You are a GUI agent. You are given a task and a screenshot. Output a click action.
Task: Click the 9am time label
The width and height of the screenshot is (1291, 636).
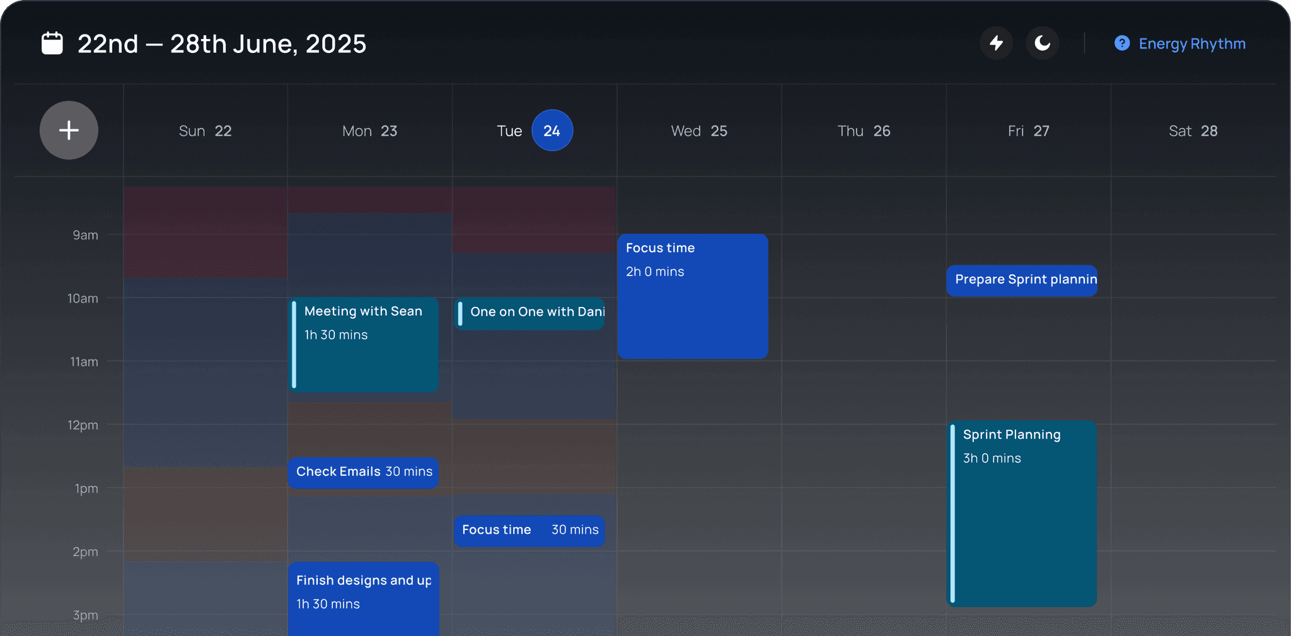point(84,235)
